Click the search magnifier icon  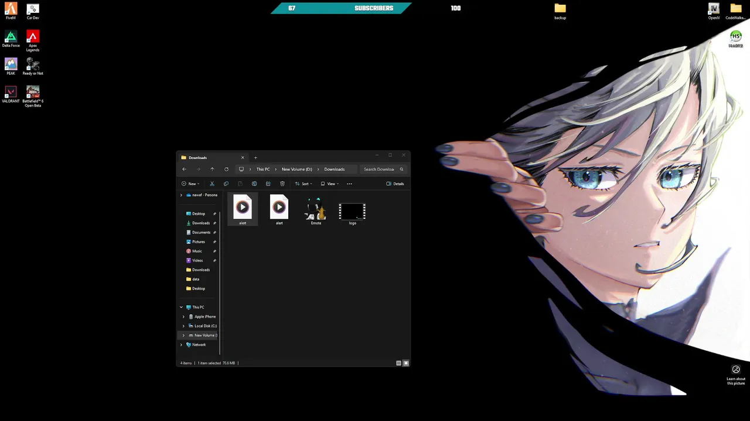coord(401,169)
